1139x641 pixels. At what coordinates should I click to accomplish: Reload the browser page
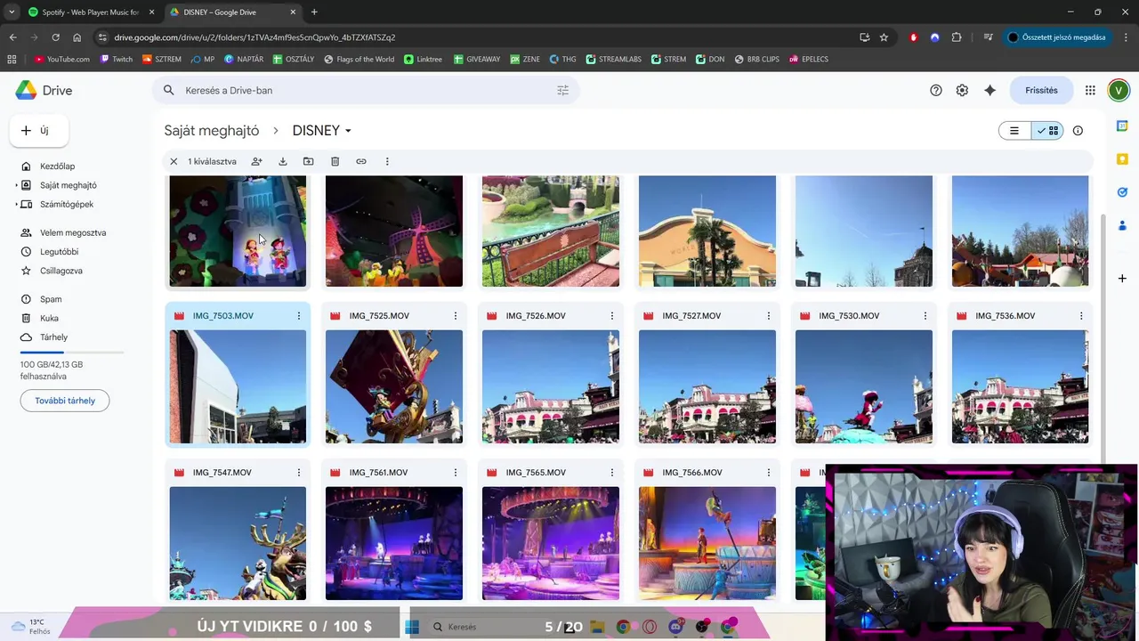coord(55,37)
